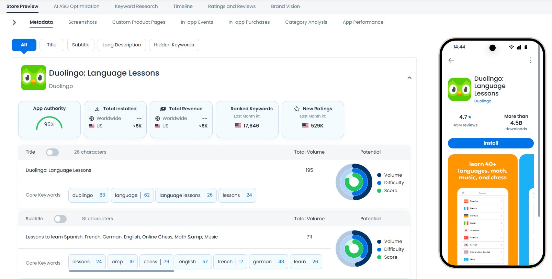Open the Timeline tab

[x=183, y=6]
